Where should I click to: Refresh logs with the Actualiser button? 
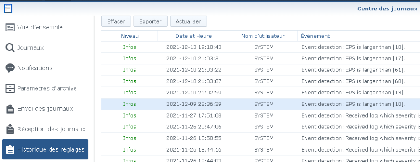[188, 21]
